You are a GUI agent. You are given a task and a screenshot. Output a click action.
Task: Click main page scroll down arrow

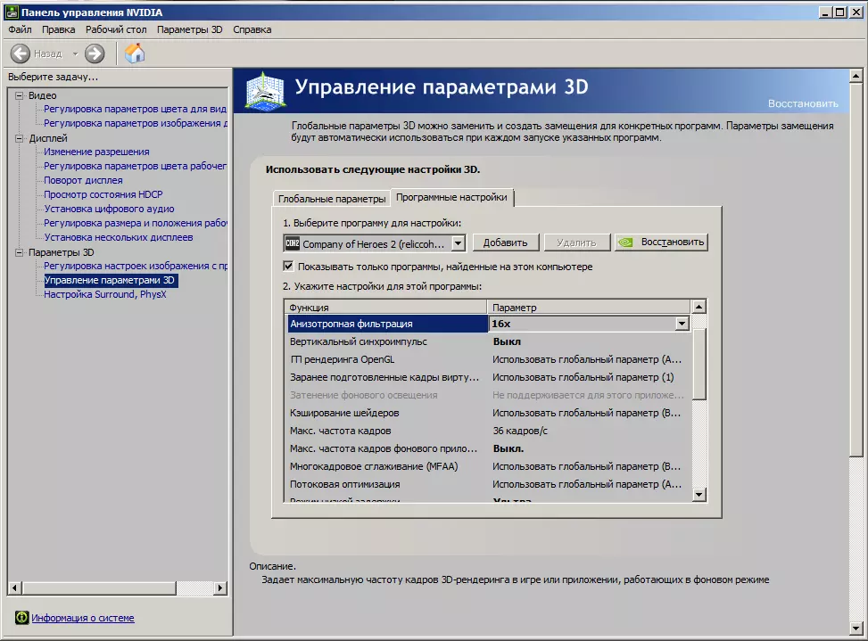(856, 629)
